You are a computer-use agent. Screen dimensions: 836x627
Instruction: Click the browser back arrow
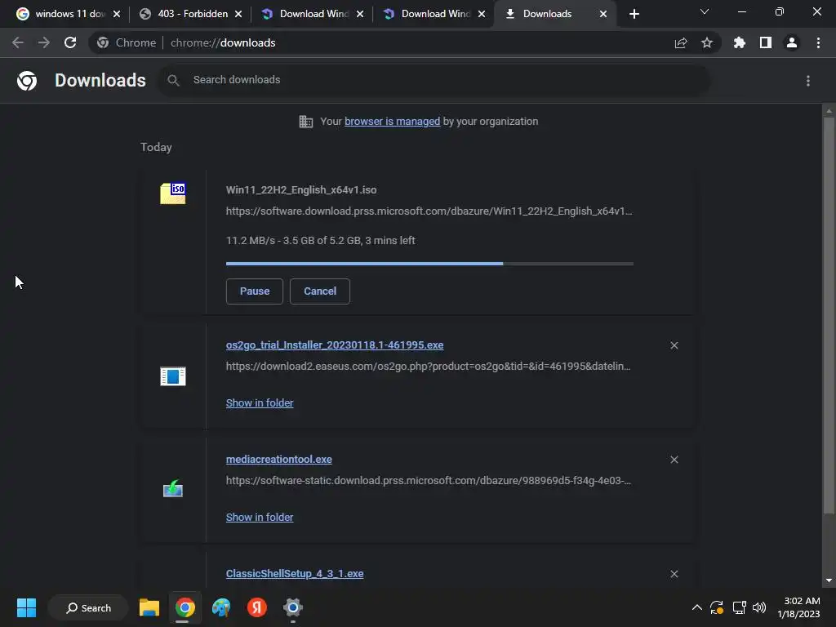pyautogui.click(x=18, y=42)
